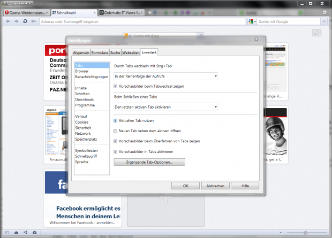The width and height of the screenshot is (332, 238).
Task: Click the view options arrow near zoom slider
Action: (281, 233)
